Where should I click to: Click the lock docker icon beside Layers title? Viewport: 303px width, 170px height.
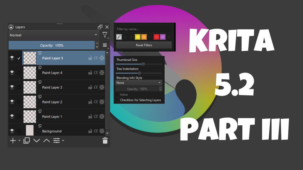[11, 27]
